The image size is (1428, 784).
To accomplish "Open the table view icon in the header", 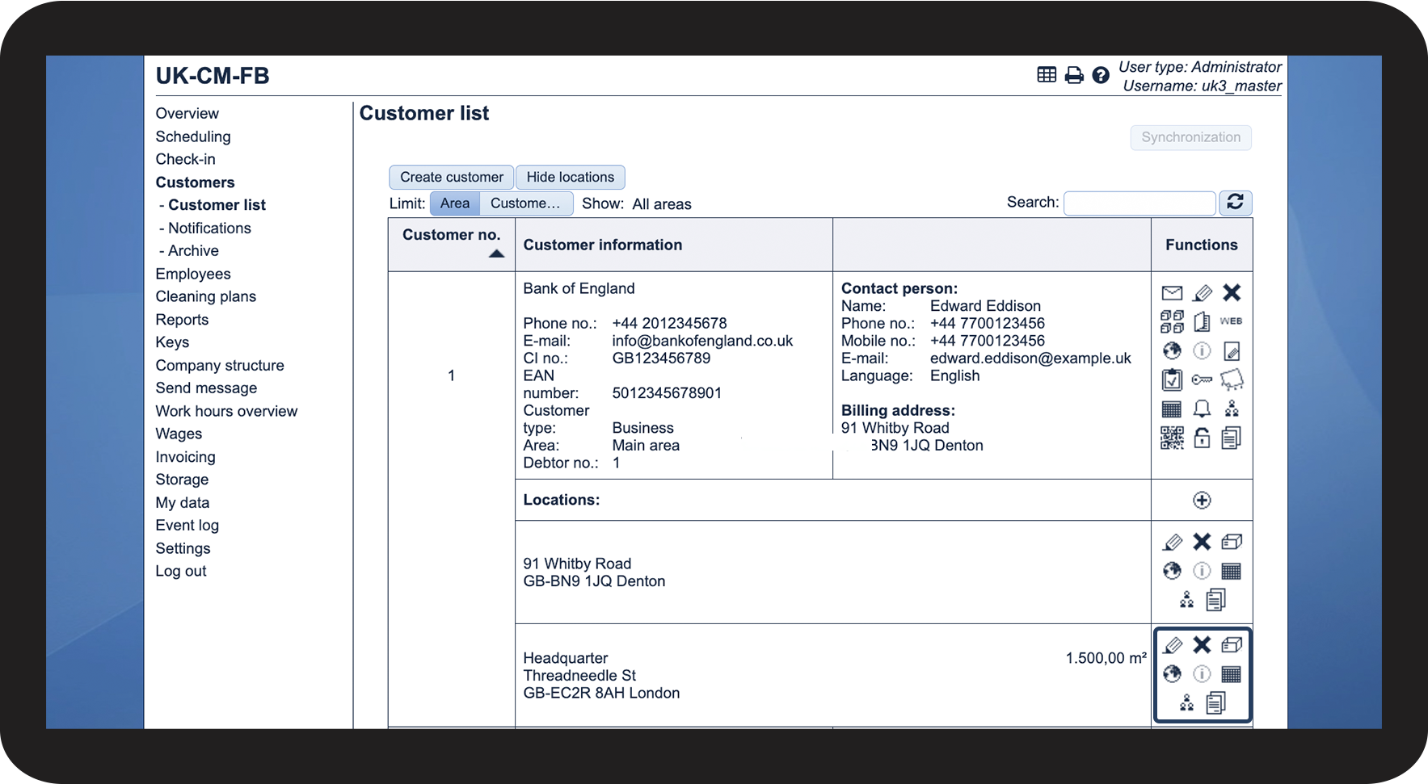I will (x=1047, y=75).
